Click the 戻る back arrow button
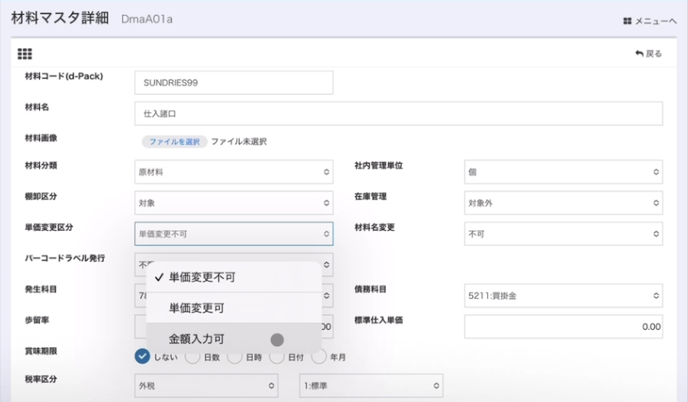This screenshot has height=402, width=688. 648,54
